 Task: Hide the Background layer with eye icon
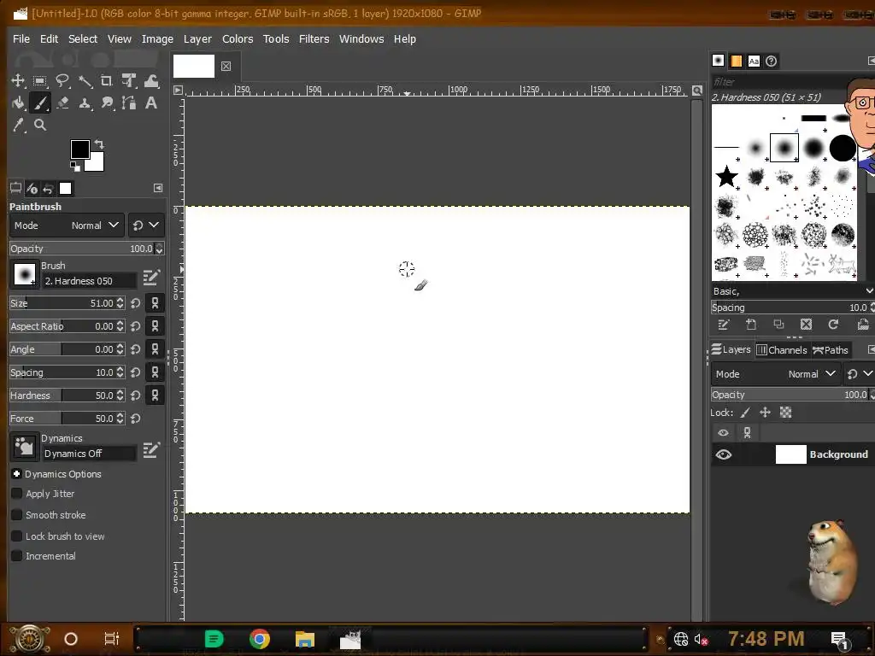pyautogui.click(x=723, y=454)
